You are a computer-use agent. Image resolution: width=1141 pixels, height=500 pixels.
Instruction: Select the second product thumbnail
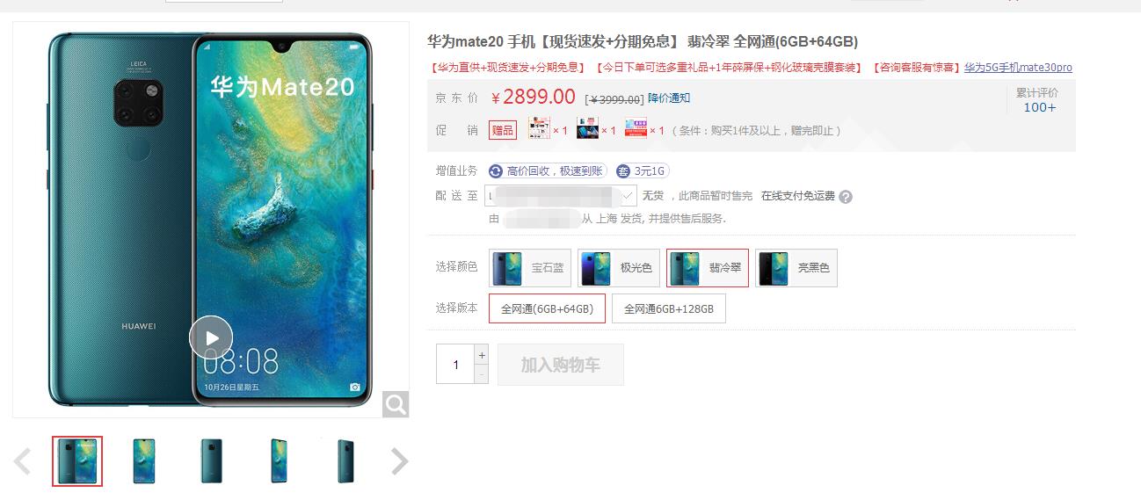click(144, 461)
